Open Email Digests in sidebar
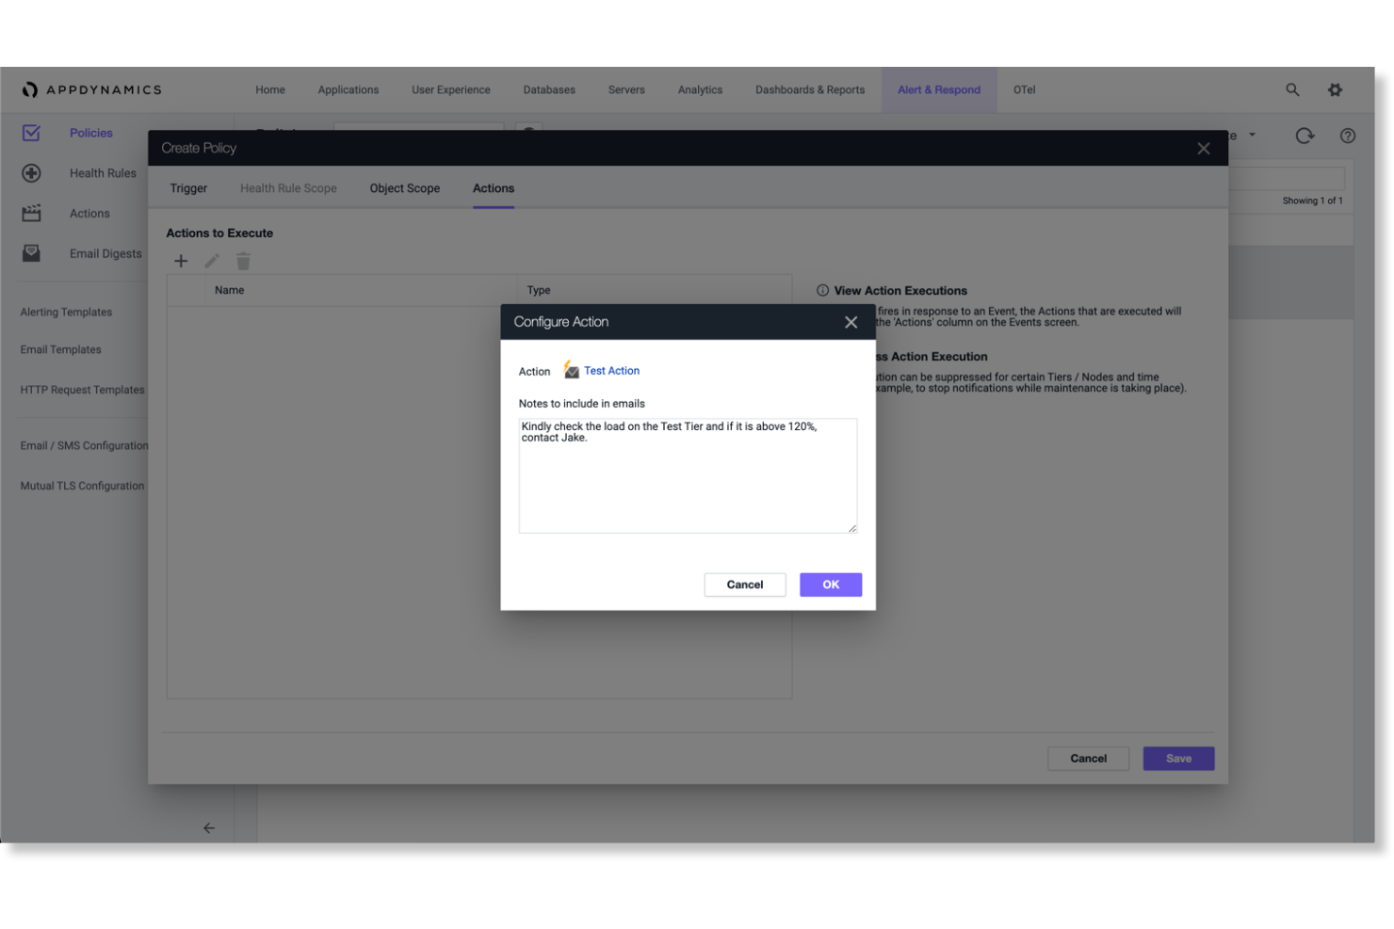The image size is (1394, 929). [105, 254]
